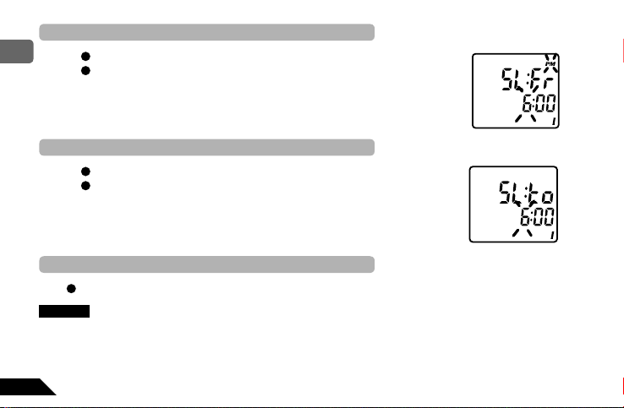Select the 6:00 time in the lower display
Image resolution: width=624 pixels, height=408 pixels.
pyautogui.click(x=537, y=217)
